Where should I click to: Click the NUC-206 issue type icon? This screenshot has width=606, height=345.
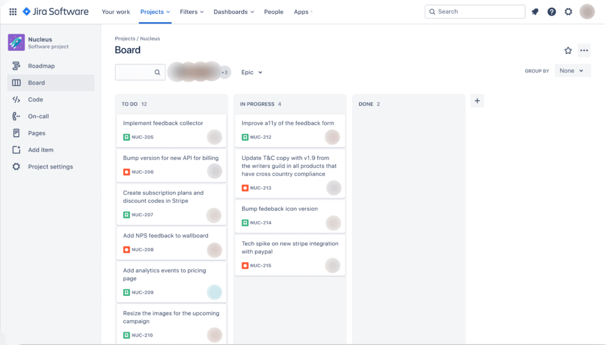coord(127,172)
